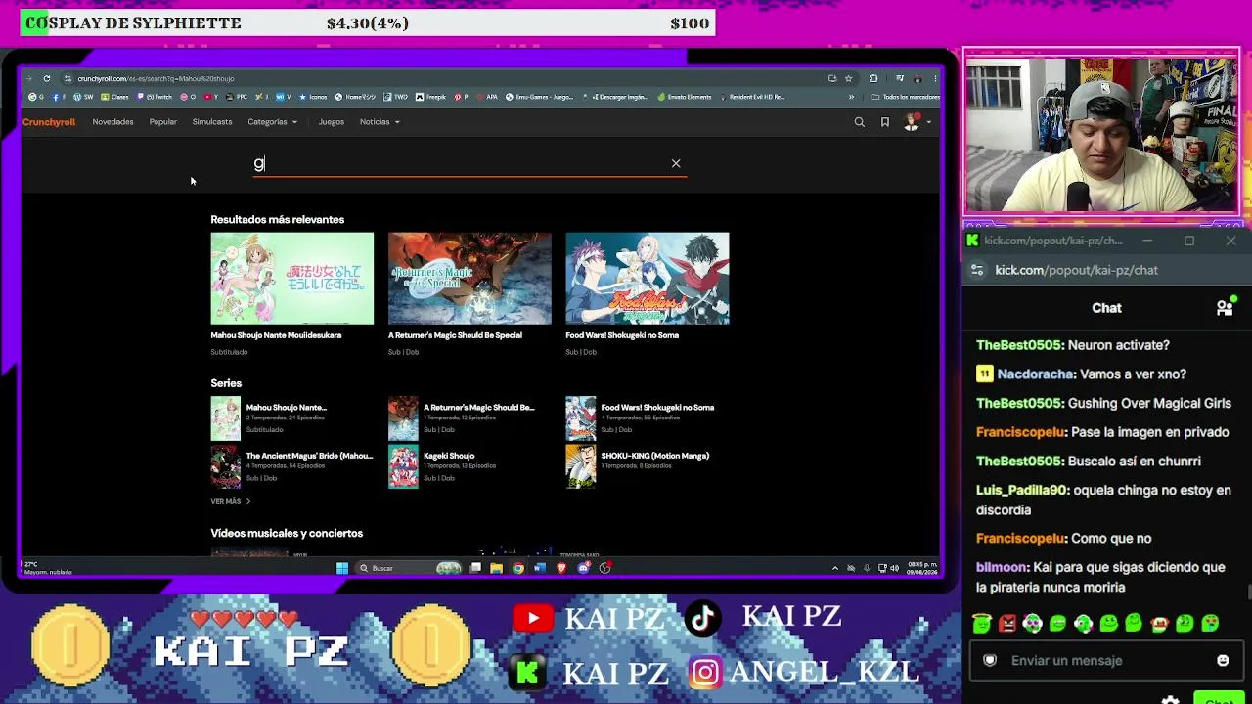The height and width of the screenshot is (704, 1252).
Task: Clear the search field with the X
Action: (x=676, y=163)
